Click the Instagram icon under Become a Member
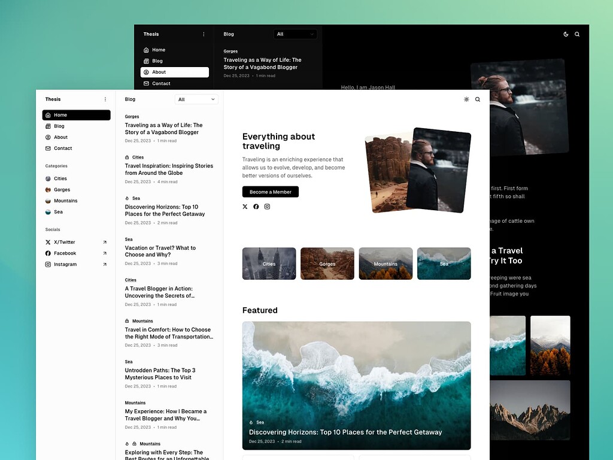 tap(267, 207)
